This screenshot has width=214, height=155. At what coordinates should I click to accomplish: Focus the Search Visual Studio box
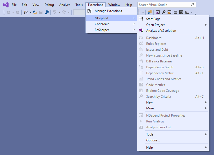click(167, 5)
